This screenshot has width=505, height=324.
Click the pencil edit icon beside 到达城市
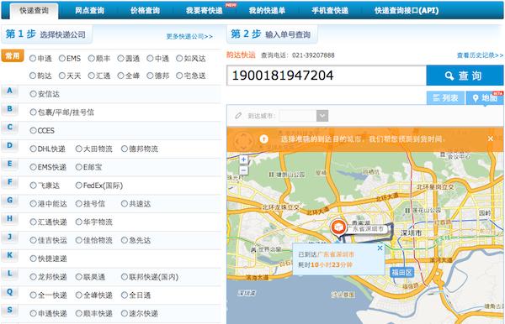point(238,116)
